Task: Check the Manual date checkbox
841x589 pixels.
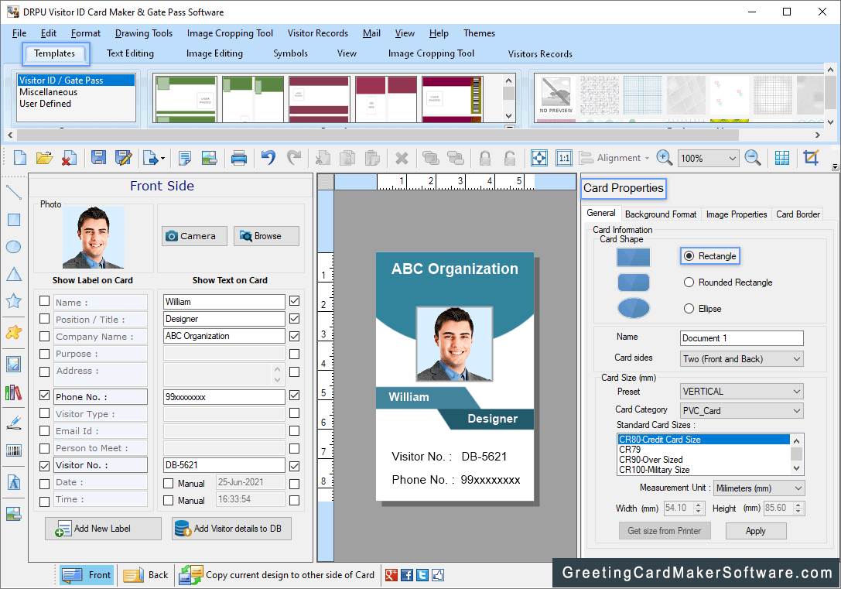Action: coord(169,483)
